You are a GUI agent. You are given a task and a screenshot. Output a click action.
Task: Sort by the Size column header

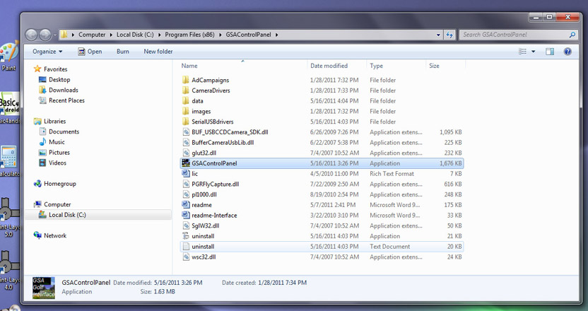click(434, 66)
